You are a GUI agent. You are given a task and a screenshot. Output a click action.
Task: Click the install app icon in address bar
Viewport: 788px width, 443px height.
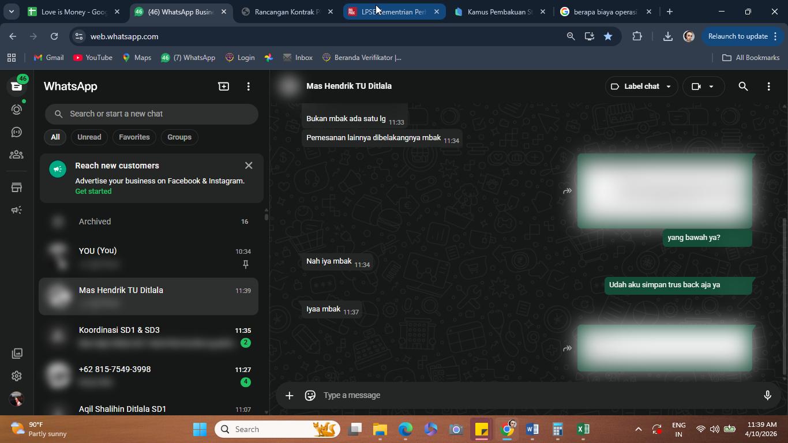pyautogui.click(x=589, y=36)
